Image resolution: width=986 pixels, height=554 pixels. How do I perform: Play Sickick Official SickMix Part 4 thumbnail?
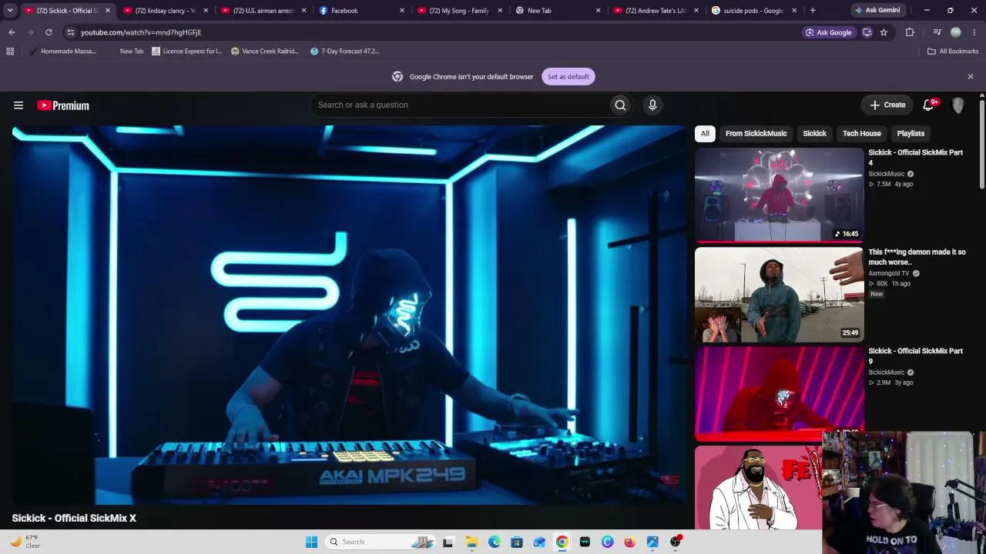pos(779,195)
